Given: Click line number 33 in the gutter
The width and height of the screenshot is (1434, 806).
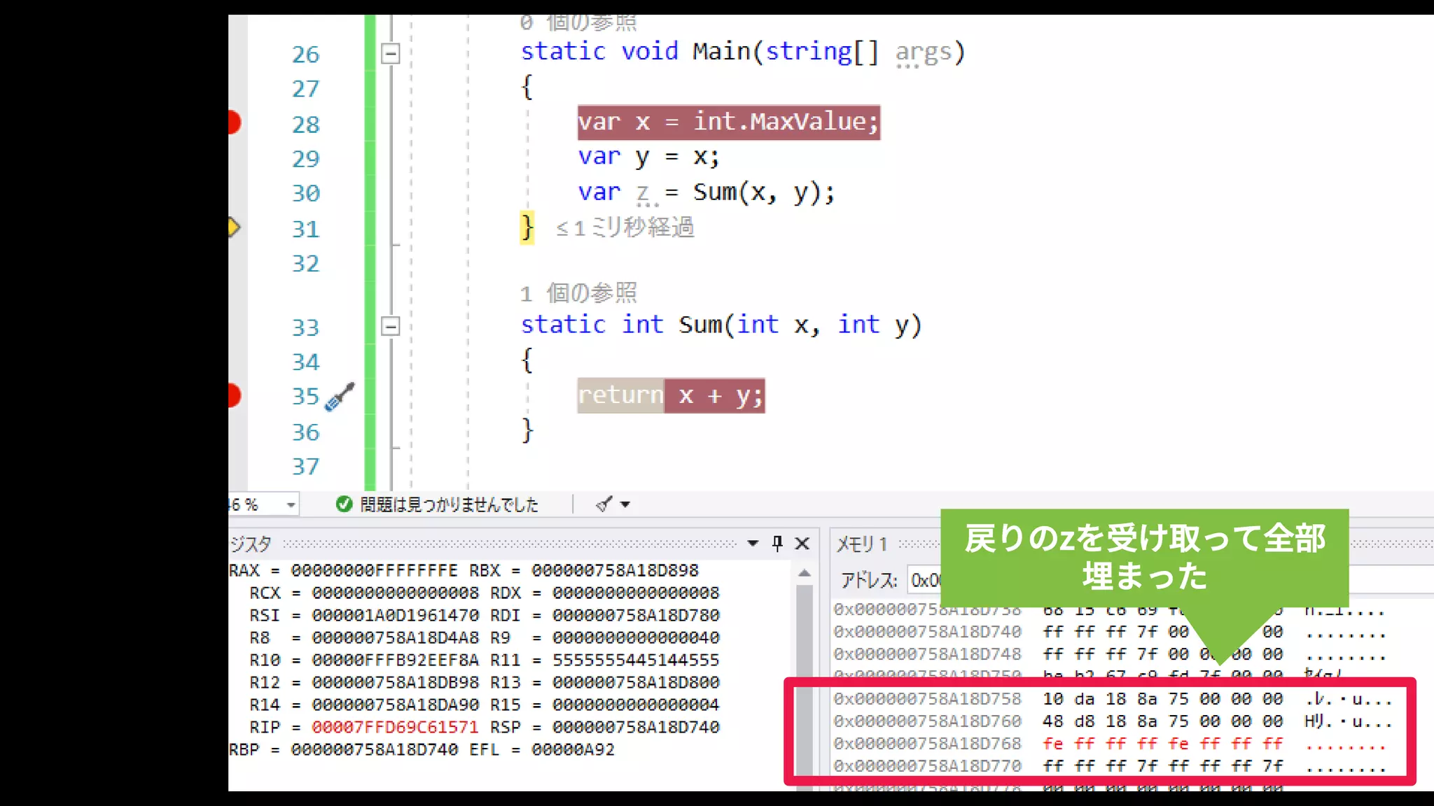Looking at the screenshot, I should 305,327.
